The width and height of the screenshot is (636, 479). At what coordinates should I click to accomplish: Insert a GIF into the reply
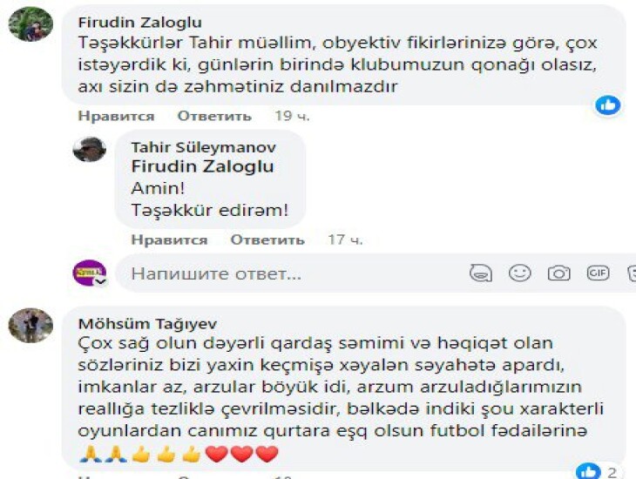click(x=598, y=273)
